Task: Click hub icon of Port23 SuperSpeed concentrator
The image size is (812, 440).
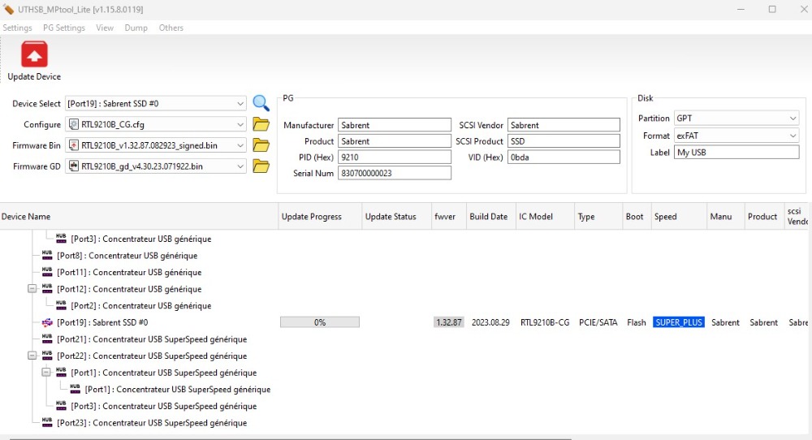Action: 47,423
